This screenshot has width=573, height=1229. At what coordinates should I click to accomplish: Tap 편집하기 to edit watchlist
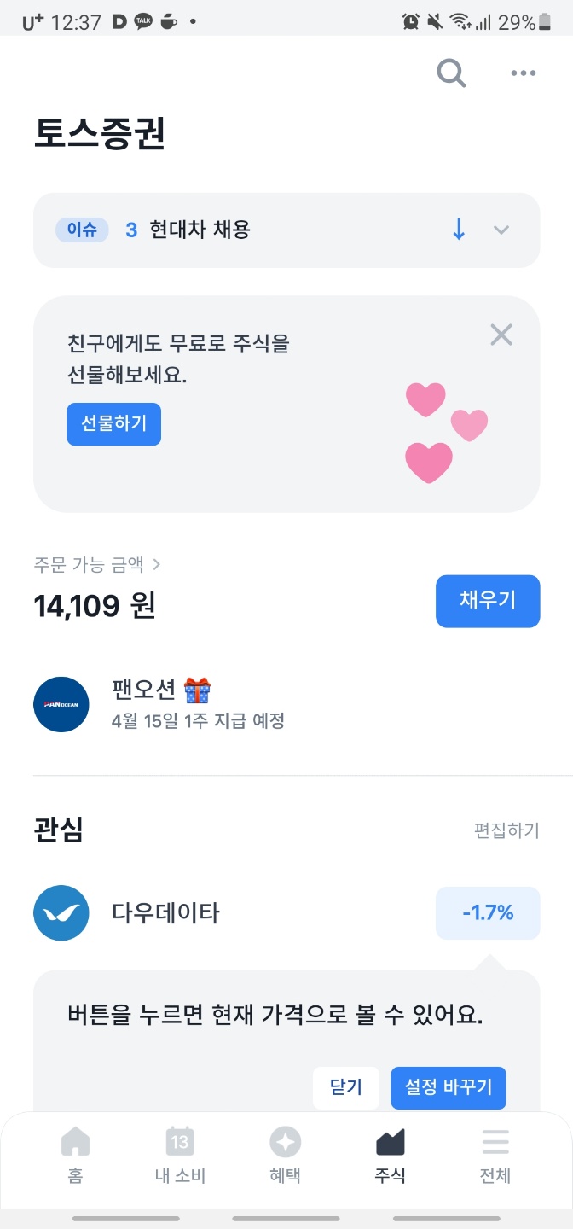coord(506,830)
